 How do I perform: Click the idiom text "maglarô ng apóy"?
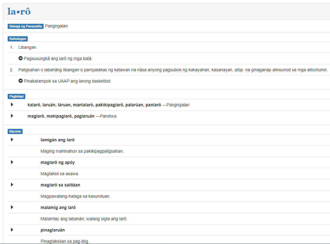[x=57, y=162]
